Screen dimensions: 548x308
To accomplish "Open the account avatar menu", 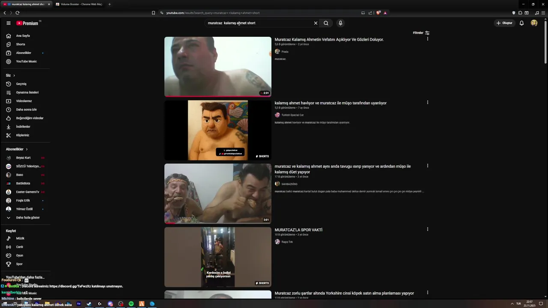I will click(534, 23).
